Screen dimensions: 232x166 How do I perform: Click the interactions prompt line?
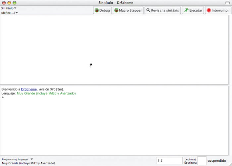pyautogui.click(x=114, y=97)
